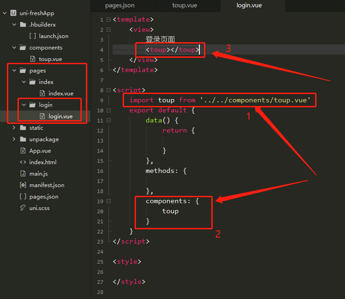Viewport: 345px width, 299px height.
Task: Click line number 28 in the gutter
Action: (x=100, y=292)
